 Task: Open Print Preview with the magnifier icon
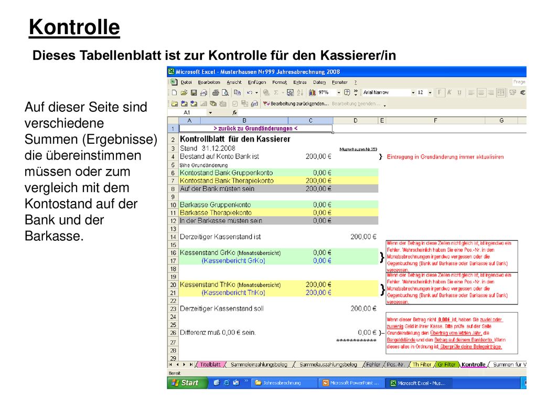225,92
